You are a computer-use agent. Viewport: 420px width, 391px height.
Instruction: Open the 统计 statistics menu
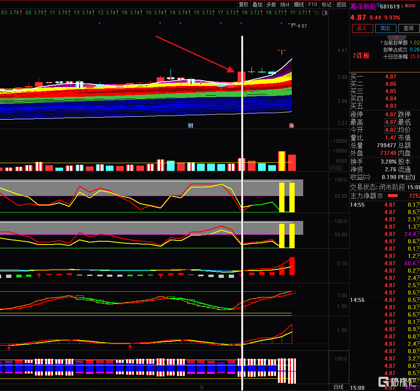tap(285, 4)
